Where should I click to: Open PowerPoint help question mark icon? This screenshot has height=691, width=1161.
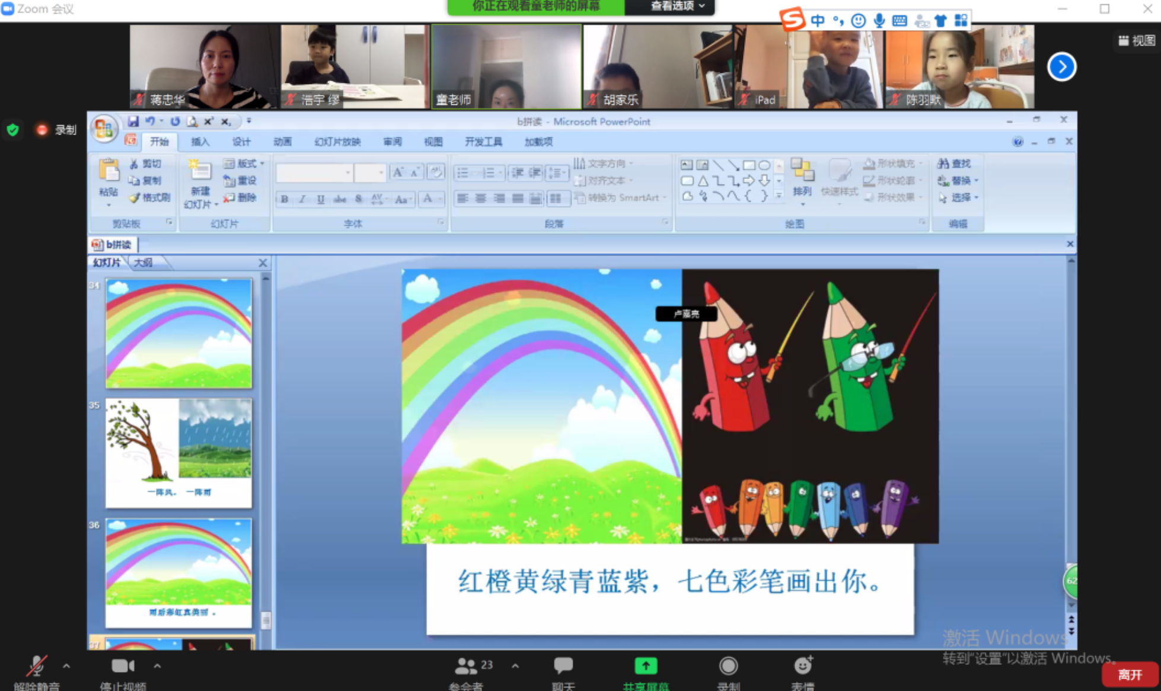1018,142
